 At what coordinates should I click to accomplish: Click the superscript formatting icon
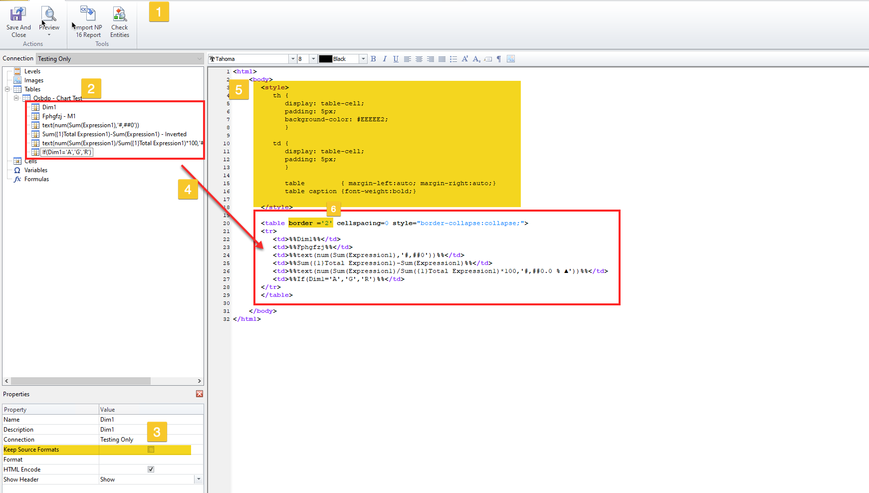tap(465, 59)
